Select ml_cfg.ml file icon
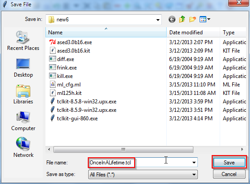This screenshot has height=184, width=250. (x=53, y=84)
